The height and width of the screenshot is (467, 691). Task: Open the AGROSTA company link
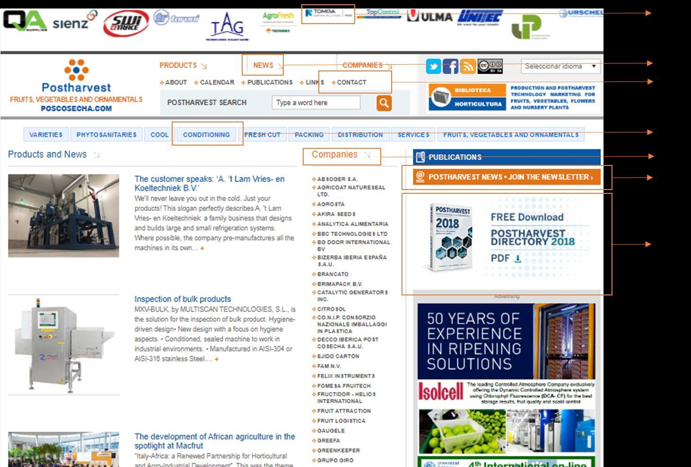(x=331, y=204)
